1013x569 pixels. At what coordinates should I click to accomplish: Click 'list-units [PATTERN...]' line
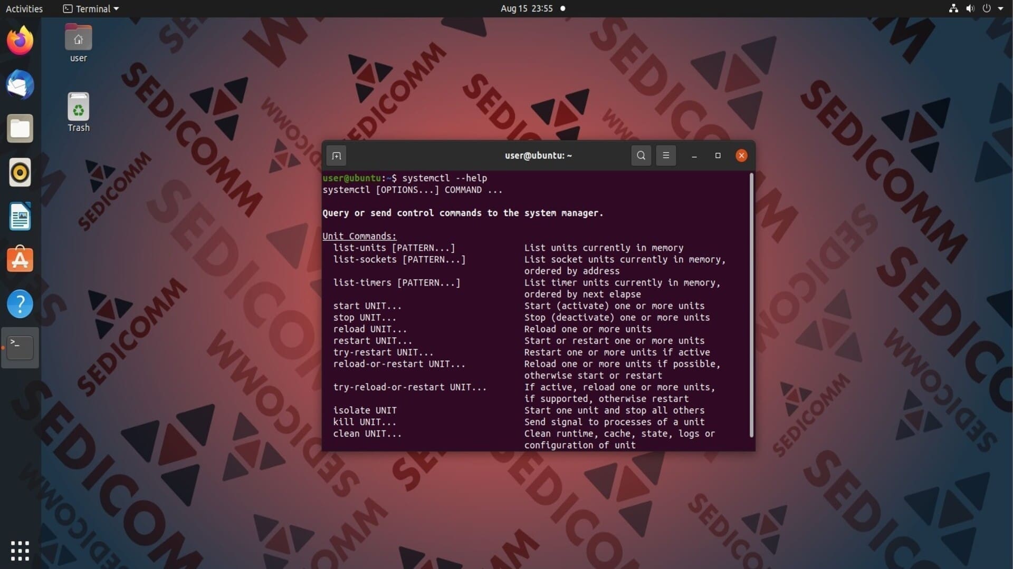(394, 248)
